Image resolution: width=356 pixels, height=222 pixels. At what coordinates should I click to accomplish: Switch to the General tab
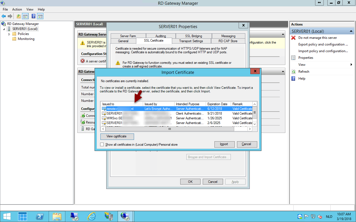point(123,41)
